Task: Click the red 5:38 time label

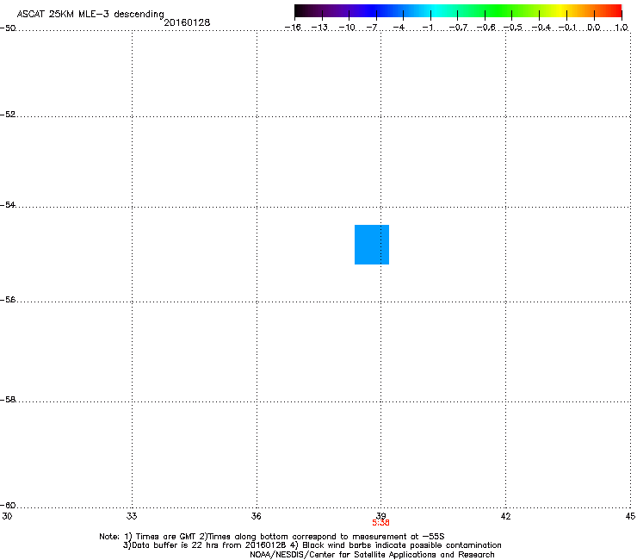Action: (380, 523)
